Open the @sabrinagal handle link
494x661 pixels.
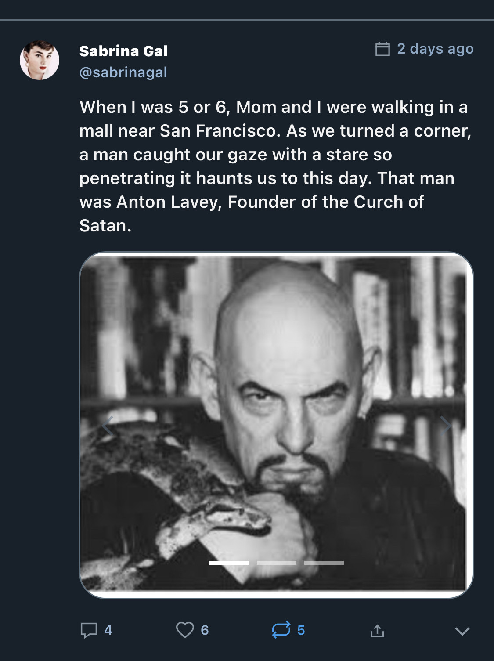[x=123, y=72]
